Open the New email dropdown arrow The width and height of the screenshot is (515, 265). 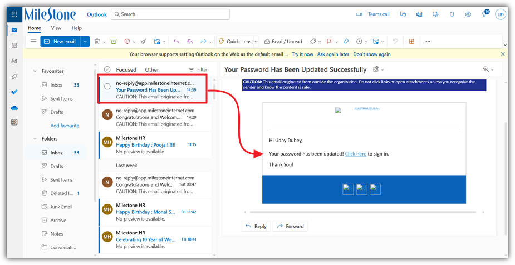coord(85,42)
